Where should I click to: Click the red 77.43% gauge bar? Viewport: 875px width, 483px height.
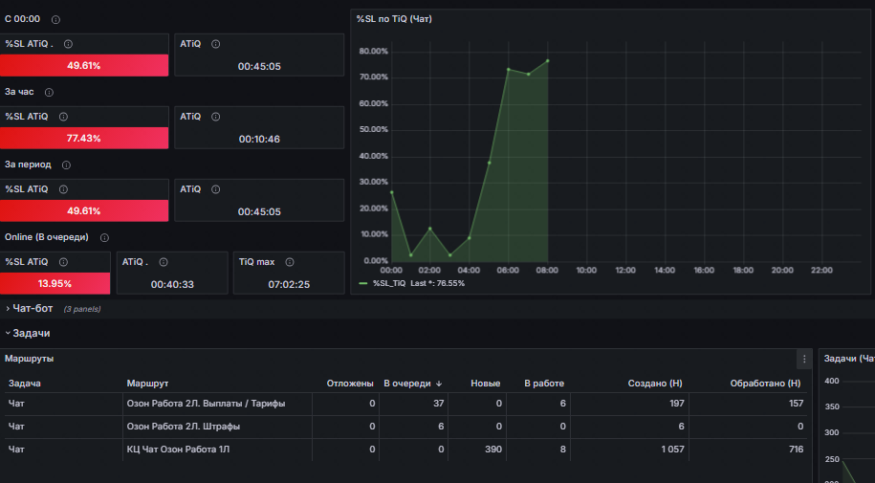pyautogui.click(x=84, y=138)
